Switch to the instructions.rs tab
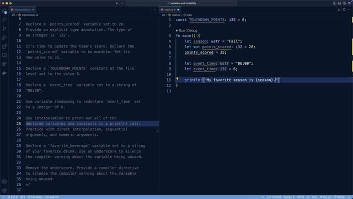Screen dimensions: 353x199 click(x=22, y=10)
